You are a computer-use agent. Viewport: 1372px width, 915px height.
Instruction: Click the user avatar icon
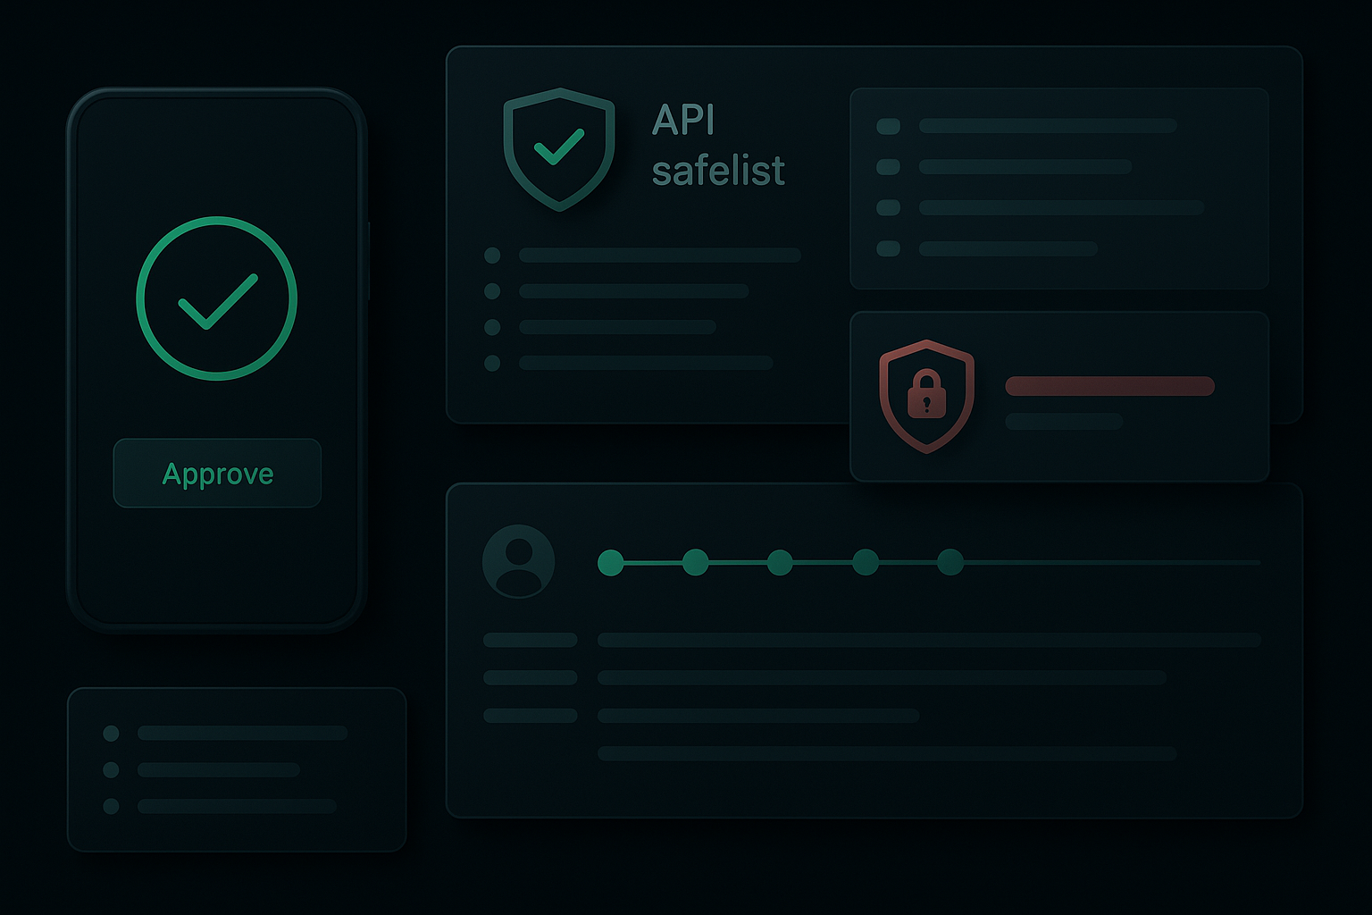pyautogui.click(x=518, y=561)
